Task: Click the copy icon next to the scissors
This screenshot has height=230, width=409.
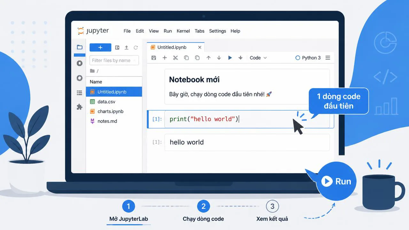Action: [186, 58]
